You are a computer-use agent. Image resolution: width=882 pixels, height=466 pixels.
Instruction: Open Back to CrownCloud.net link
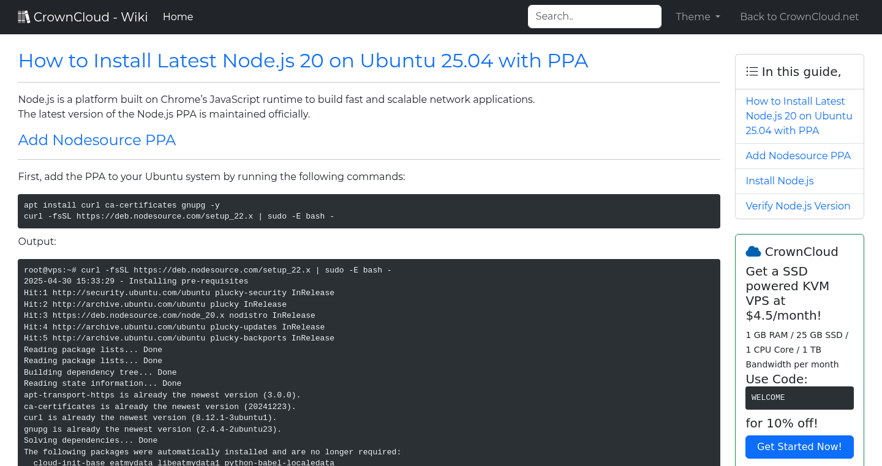[799, 17]
